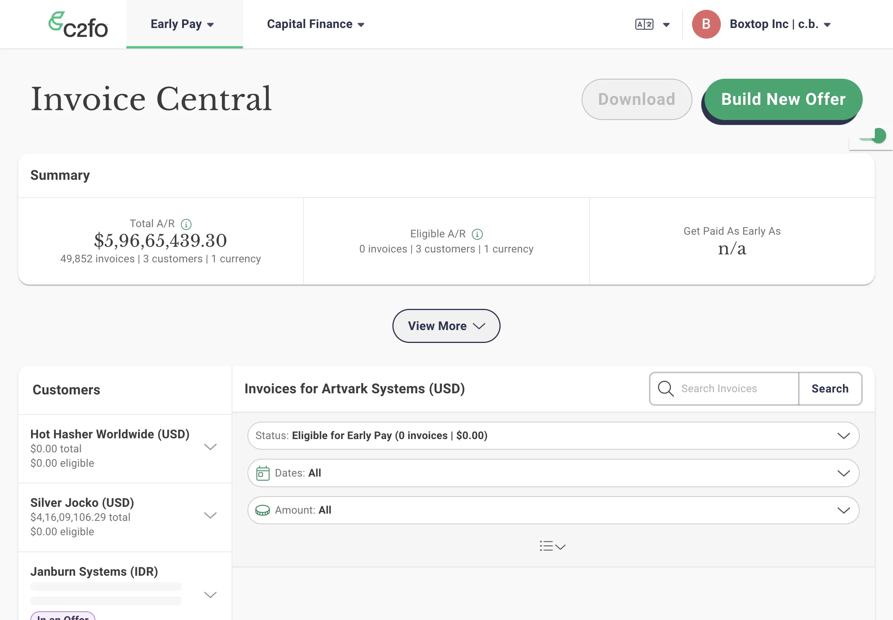Click the Invoices for Artvark Systems (USD) heading
Image resolution: width=893 pixels, height=620 pixels.
pyautogui.click(x=355, y=388)
